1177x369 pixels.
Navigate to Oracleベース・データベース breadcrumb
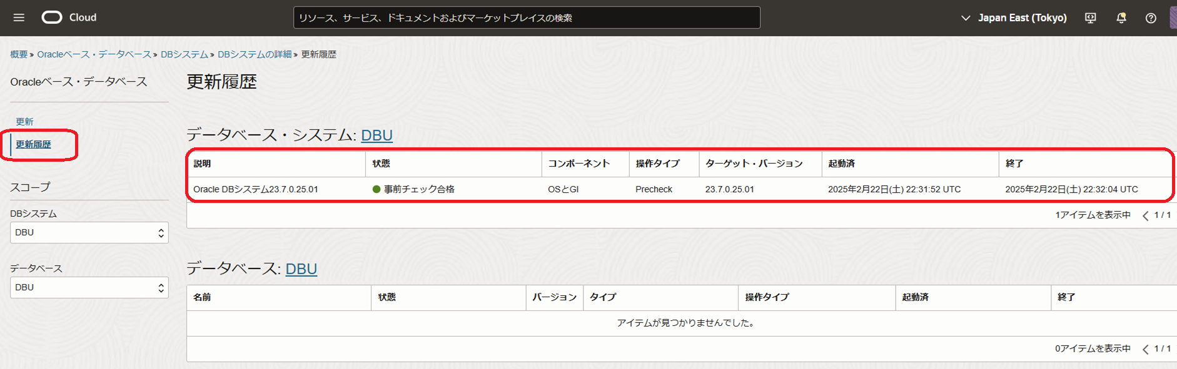(x=94, y=54)
